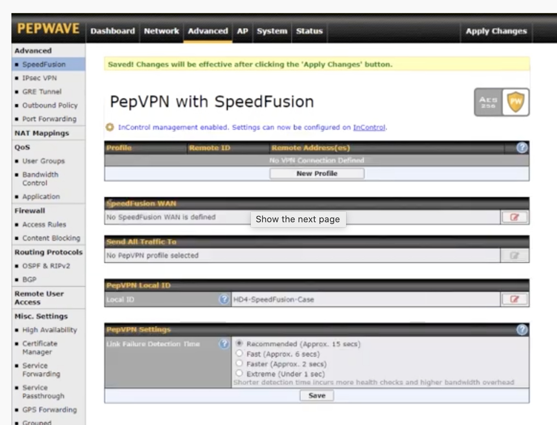Open the System tab
Screen dimensions: 557x425
coord(272,31)
